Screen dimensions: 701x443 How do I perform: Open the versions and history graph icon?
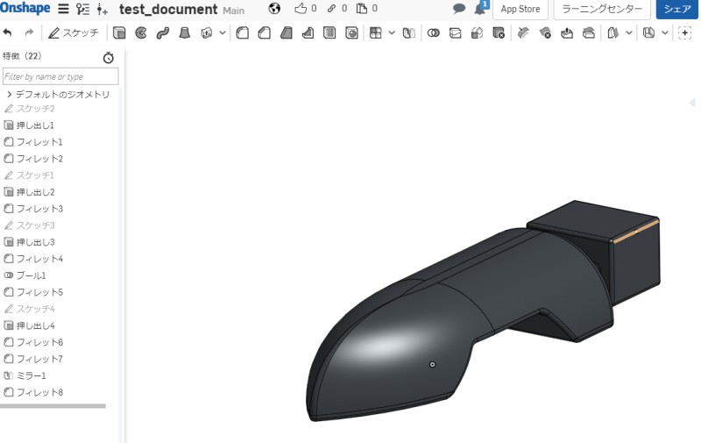(x=82, y=9)
